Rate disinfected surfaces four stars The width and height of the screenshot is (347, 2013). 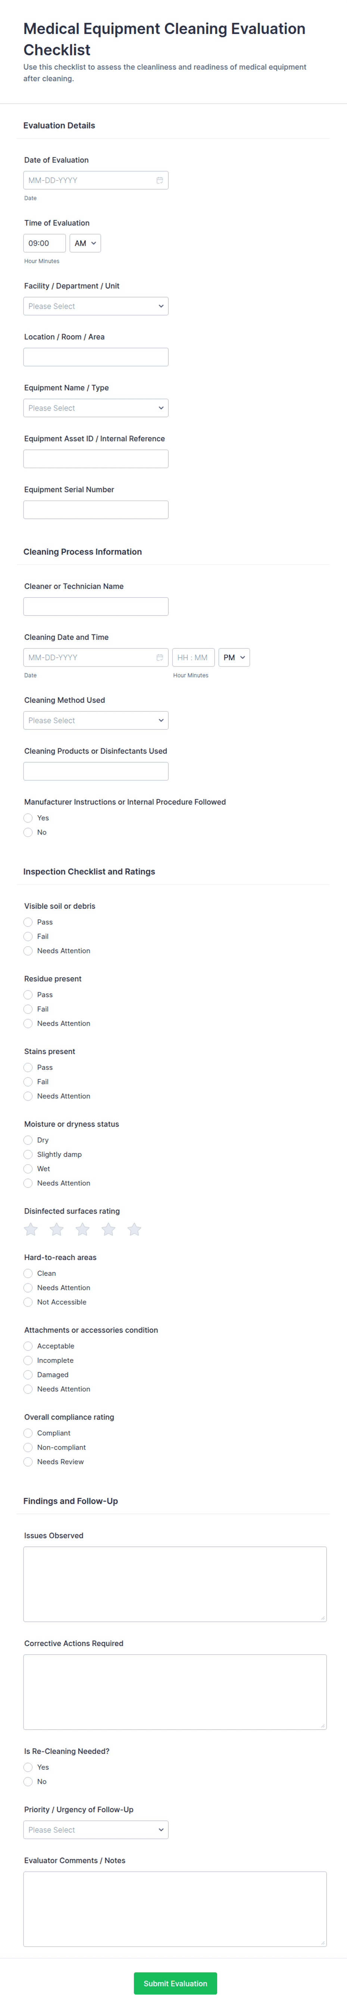109,1229
